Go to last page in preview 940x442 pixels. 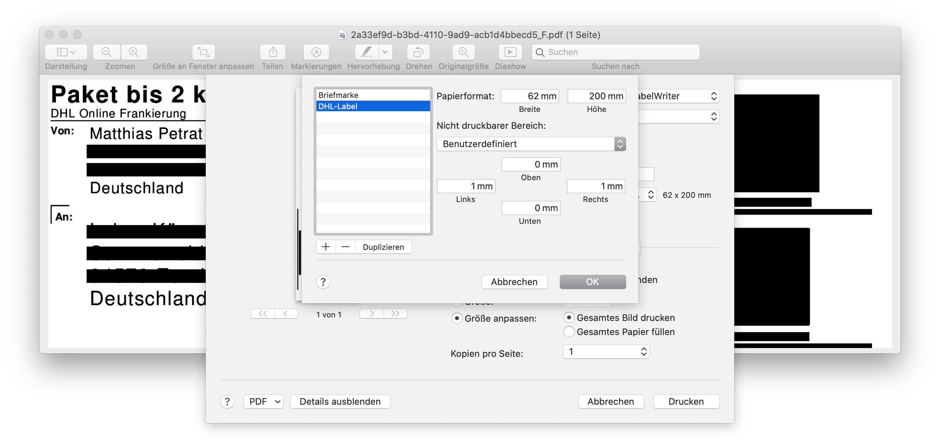[x=395, y=314]
